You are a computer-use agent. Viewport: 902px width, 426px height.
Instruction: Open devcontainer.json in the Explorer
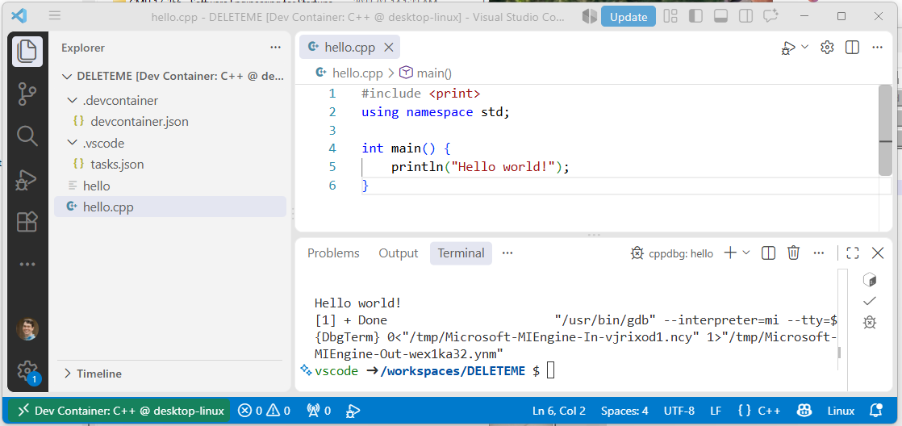click(x=169, y=122)
